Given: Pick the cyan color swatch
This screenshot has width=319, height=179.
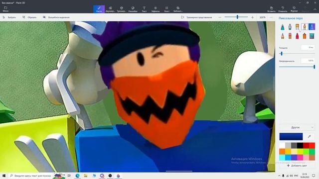Looking at the screenshot, I should pos(282,157).
